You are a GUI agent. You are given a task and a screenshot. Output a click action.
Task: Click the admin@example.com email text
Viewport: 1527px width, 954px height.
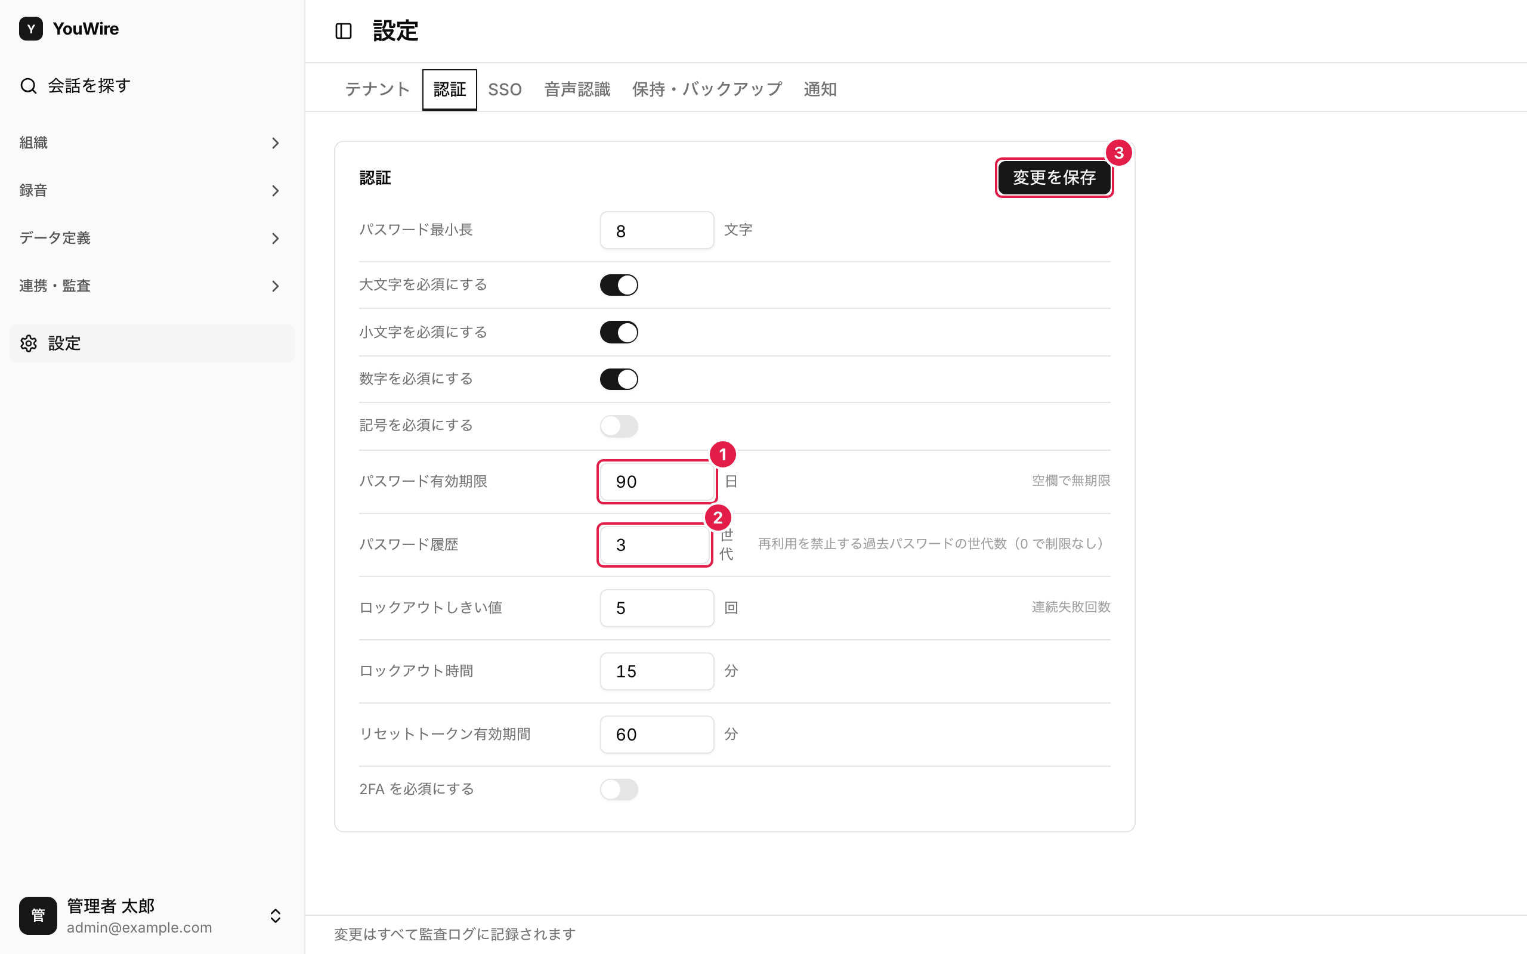140,928
